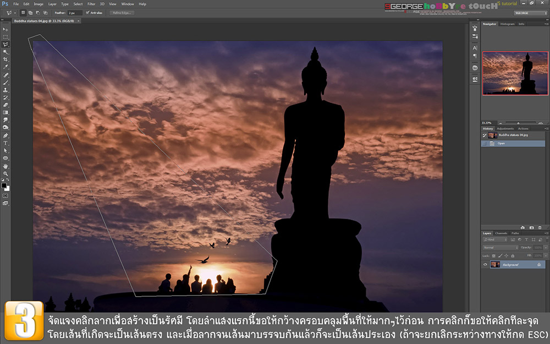Open the Image menu
550x344 pixels.
pos(38,4)
